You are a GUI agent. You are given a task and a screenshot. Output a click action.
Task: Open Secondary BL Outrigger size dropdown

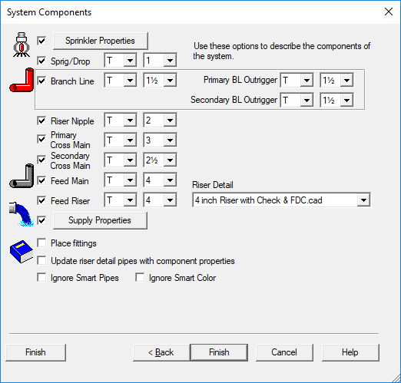click(x=346, y=101)
